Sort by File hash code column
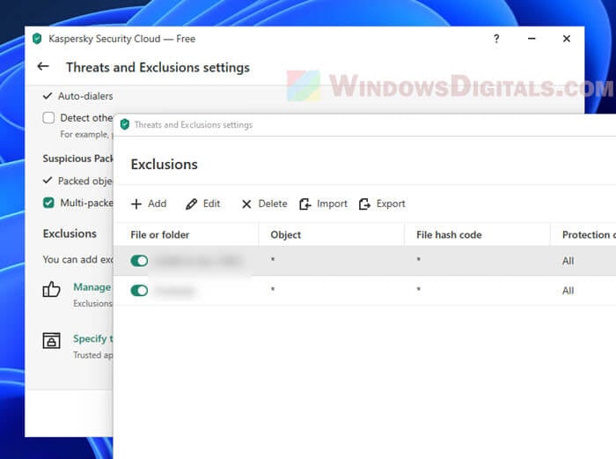The image size is (616, 459). click(x=449, y=235)
